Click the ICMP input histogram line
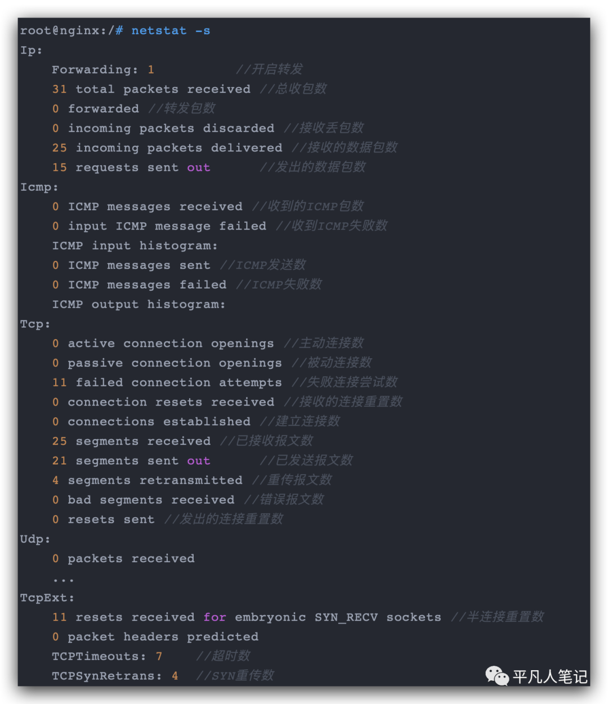 pos(135,246)
